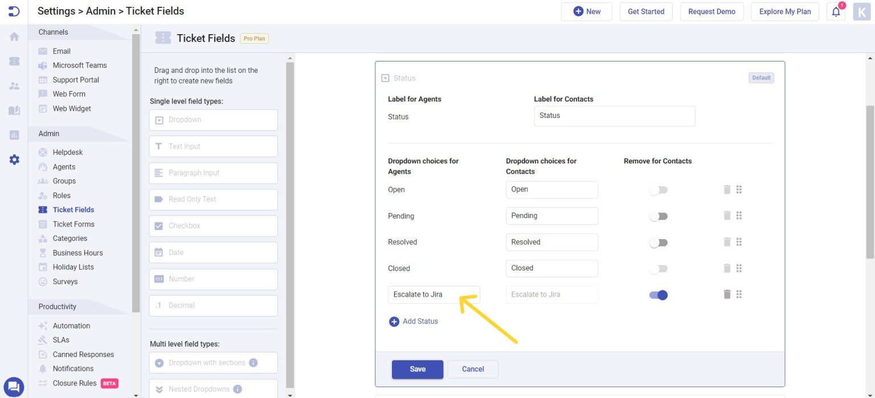Disable Remove for Contacts on Escalate to Jira
This screenshot has width=875, height=398.
(x=659, y=294)
